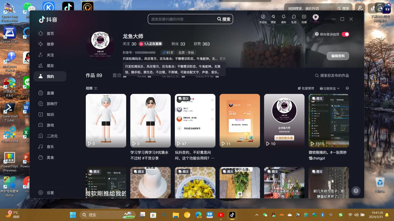Click the floating question mark help icon
Image resolution: width=394 pixels, height=221 pixels.
[x=355, y=191]
